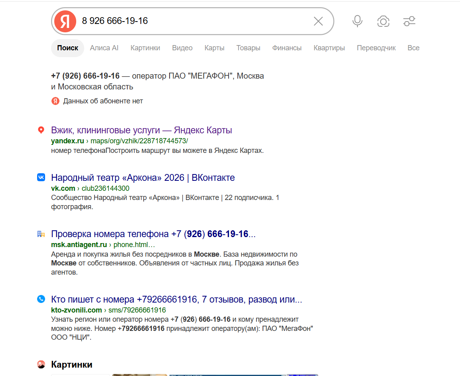Open the Товары tab
The image size is (460, 376).
pos(248,48)
